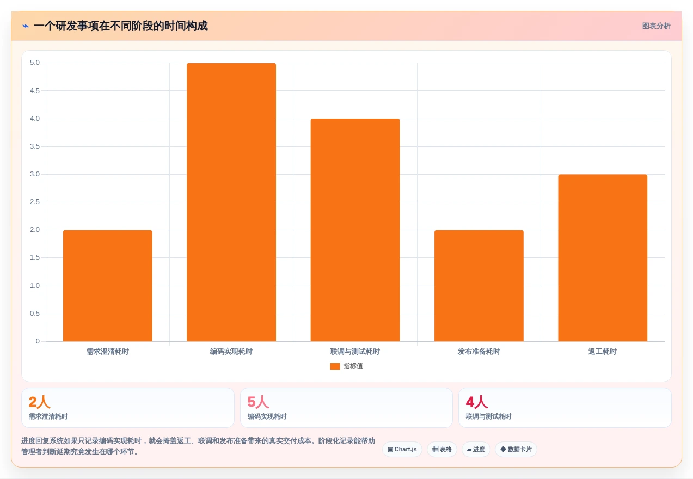This screenshot has width=693, height=479.
Task: Click the 数据卡片 tag chip
Action: coord(516,450)
